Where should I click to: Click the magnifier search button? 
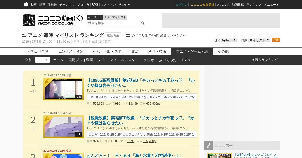pos(143,23)
